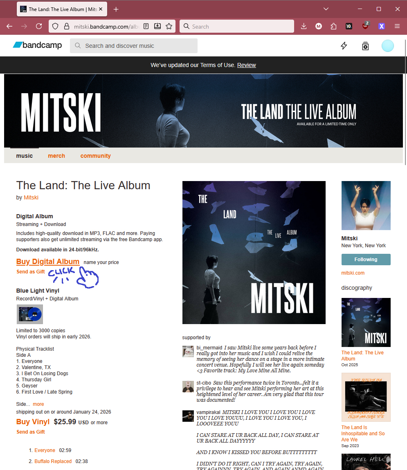Click Buy Digital Album link
Viewport: 407px width, 470px height.
pos(48,262)
